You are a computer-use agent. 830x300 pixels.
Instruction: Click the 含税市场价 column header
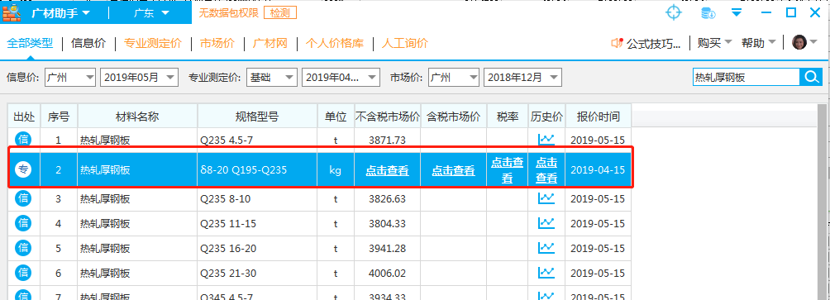coord(454,117)
